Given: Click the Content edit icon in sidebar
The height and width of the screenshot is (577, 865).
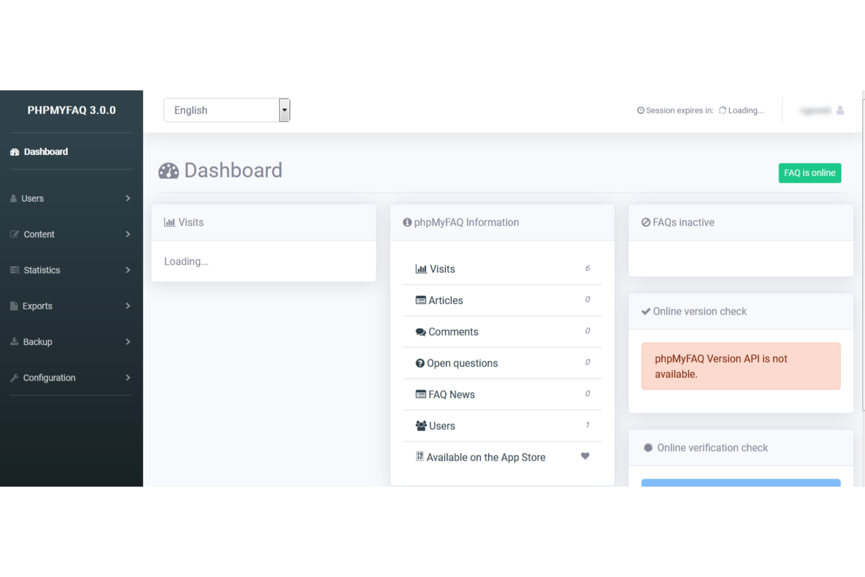Looking at the screenshot, I should pyautogui.click(x=15, y=234).
